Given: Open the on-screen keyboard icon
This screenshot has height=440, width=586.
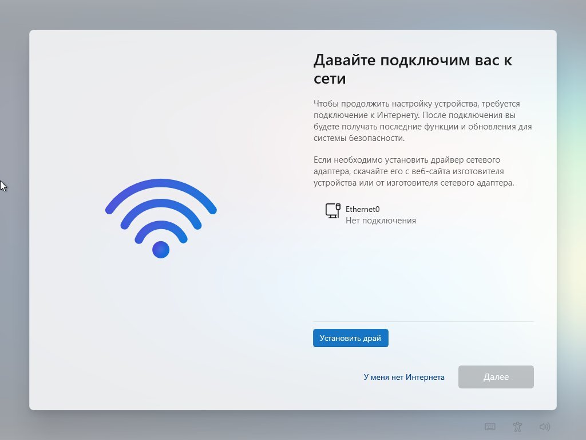Looking at the screenshot, I should [490, 426].
